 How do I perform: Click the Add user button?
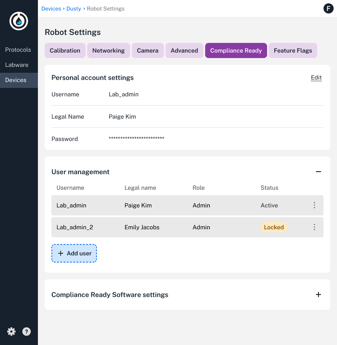point(74,253)
